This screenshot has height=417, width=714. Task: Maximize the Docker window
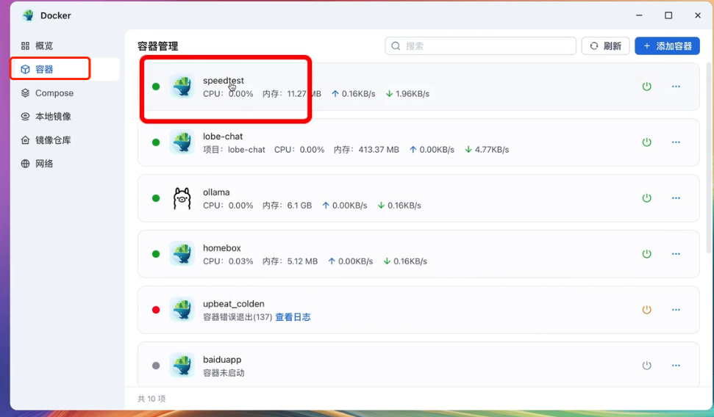pos(668,15)
